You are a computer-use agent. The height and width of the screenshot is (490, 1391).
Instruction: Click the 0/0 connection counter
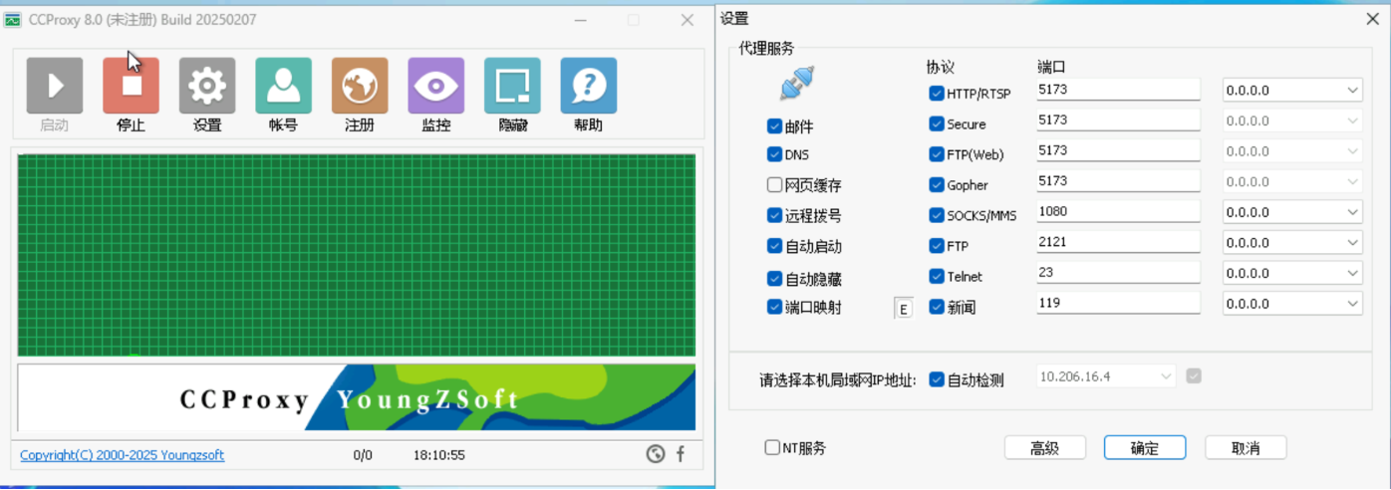pyautogui.click(x=363, y=455)
